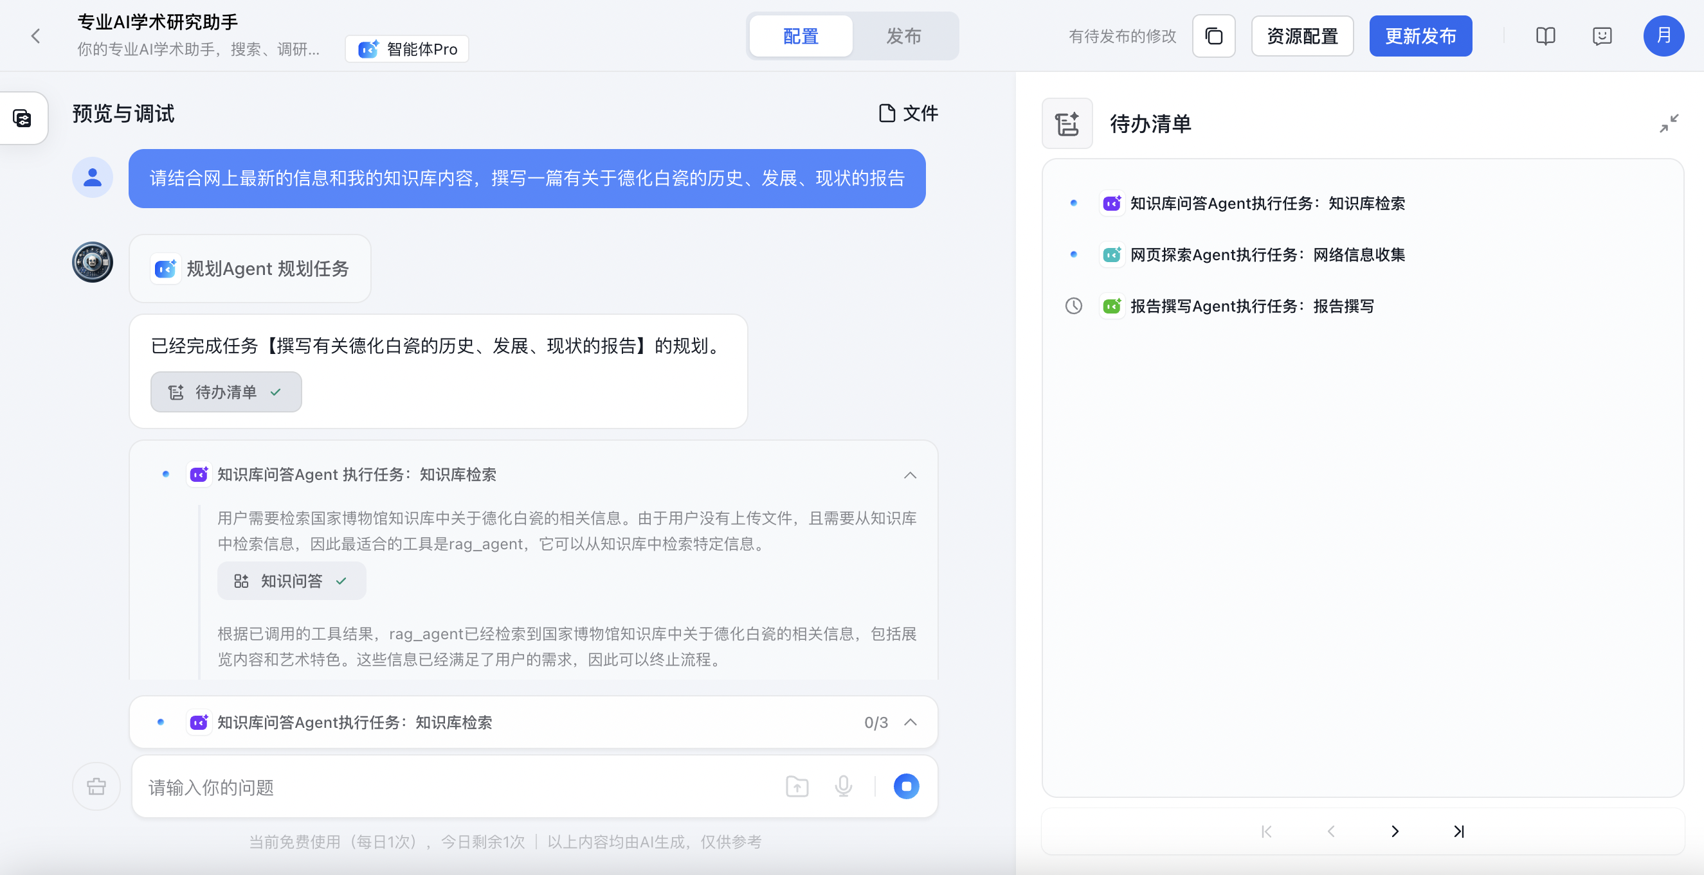
Task: Click the purple icon in expanded 知识库检索 header
Action: tap(199, 475)
